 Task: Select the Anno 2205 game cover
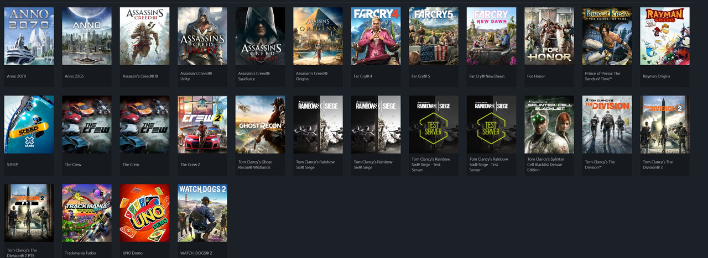point(87,36)
